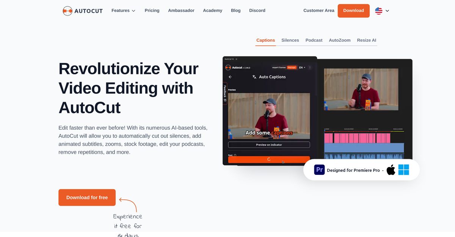Image resolution: width=455 pixels, height=237 pixels.
Task: Click the Premiere Pro icon
Action: pyautogui.click(x=319, y=170)
